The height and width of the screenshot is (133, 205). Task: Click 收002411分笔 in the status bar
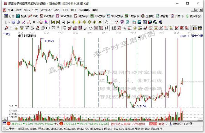coord(183,124)
